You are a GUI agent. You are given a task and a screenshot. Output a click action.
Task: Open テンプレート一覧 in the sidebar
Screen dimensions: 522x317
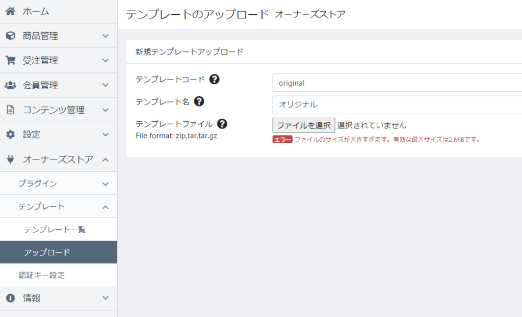coord(55,229)
